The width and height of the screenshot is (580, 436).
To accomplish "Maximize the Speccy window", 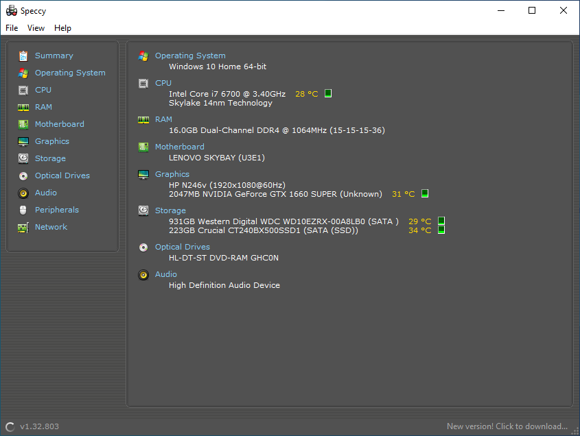I will (x=532, y=10).
